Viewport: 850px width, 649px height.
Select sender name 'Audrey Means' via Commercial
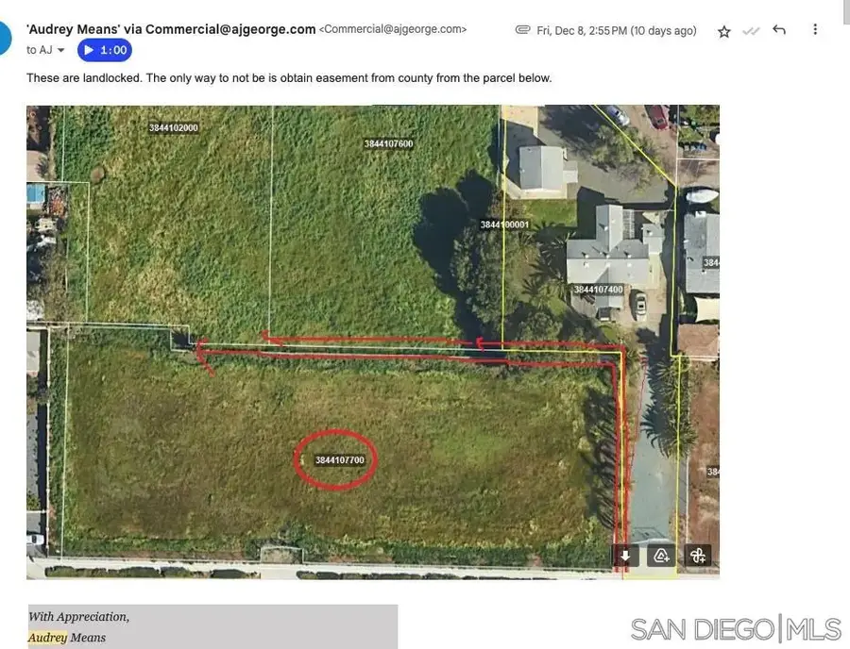170,27
